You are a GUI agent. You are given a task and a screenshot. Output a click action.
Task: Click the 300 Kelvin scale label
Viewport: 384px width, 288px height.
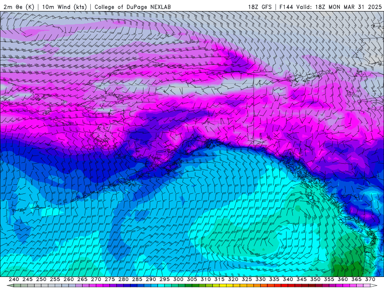coord(178,279)
